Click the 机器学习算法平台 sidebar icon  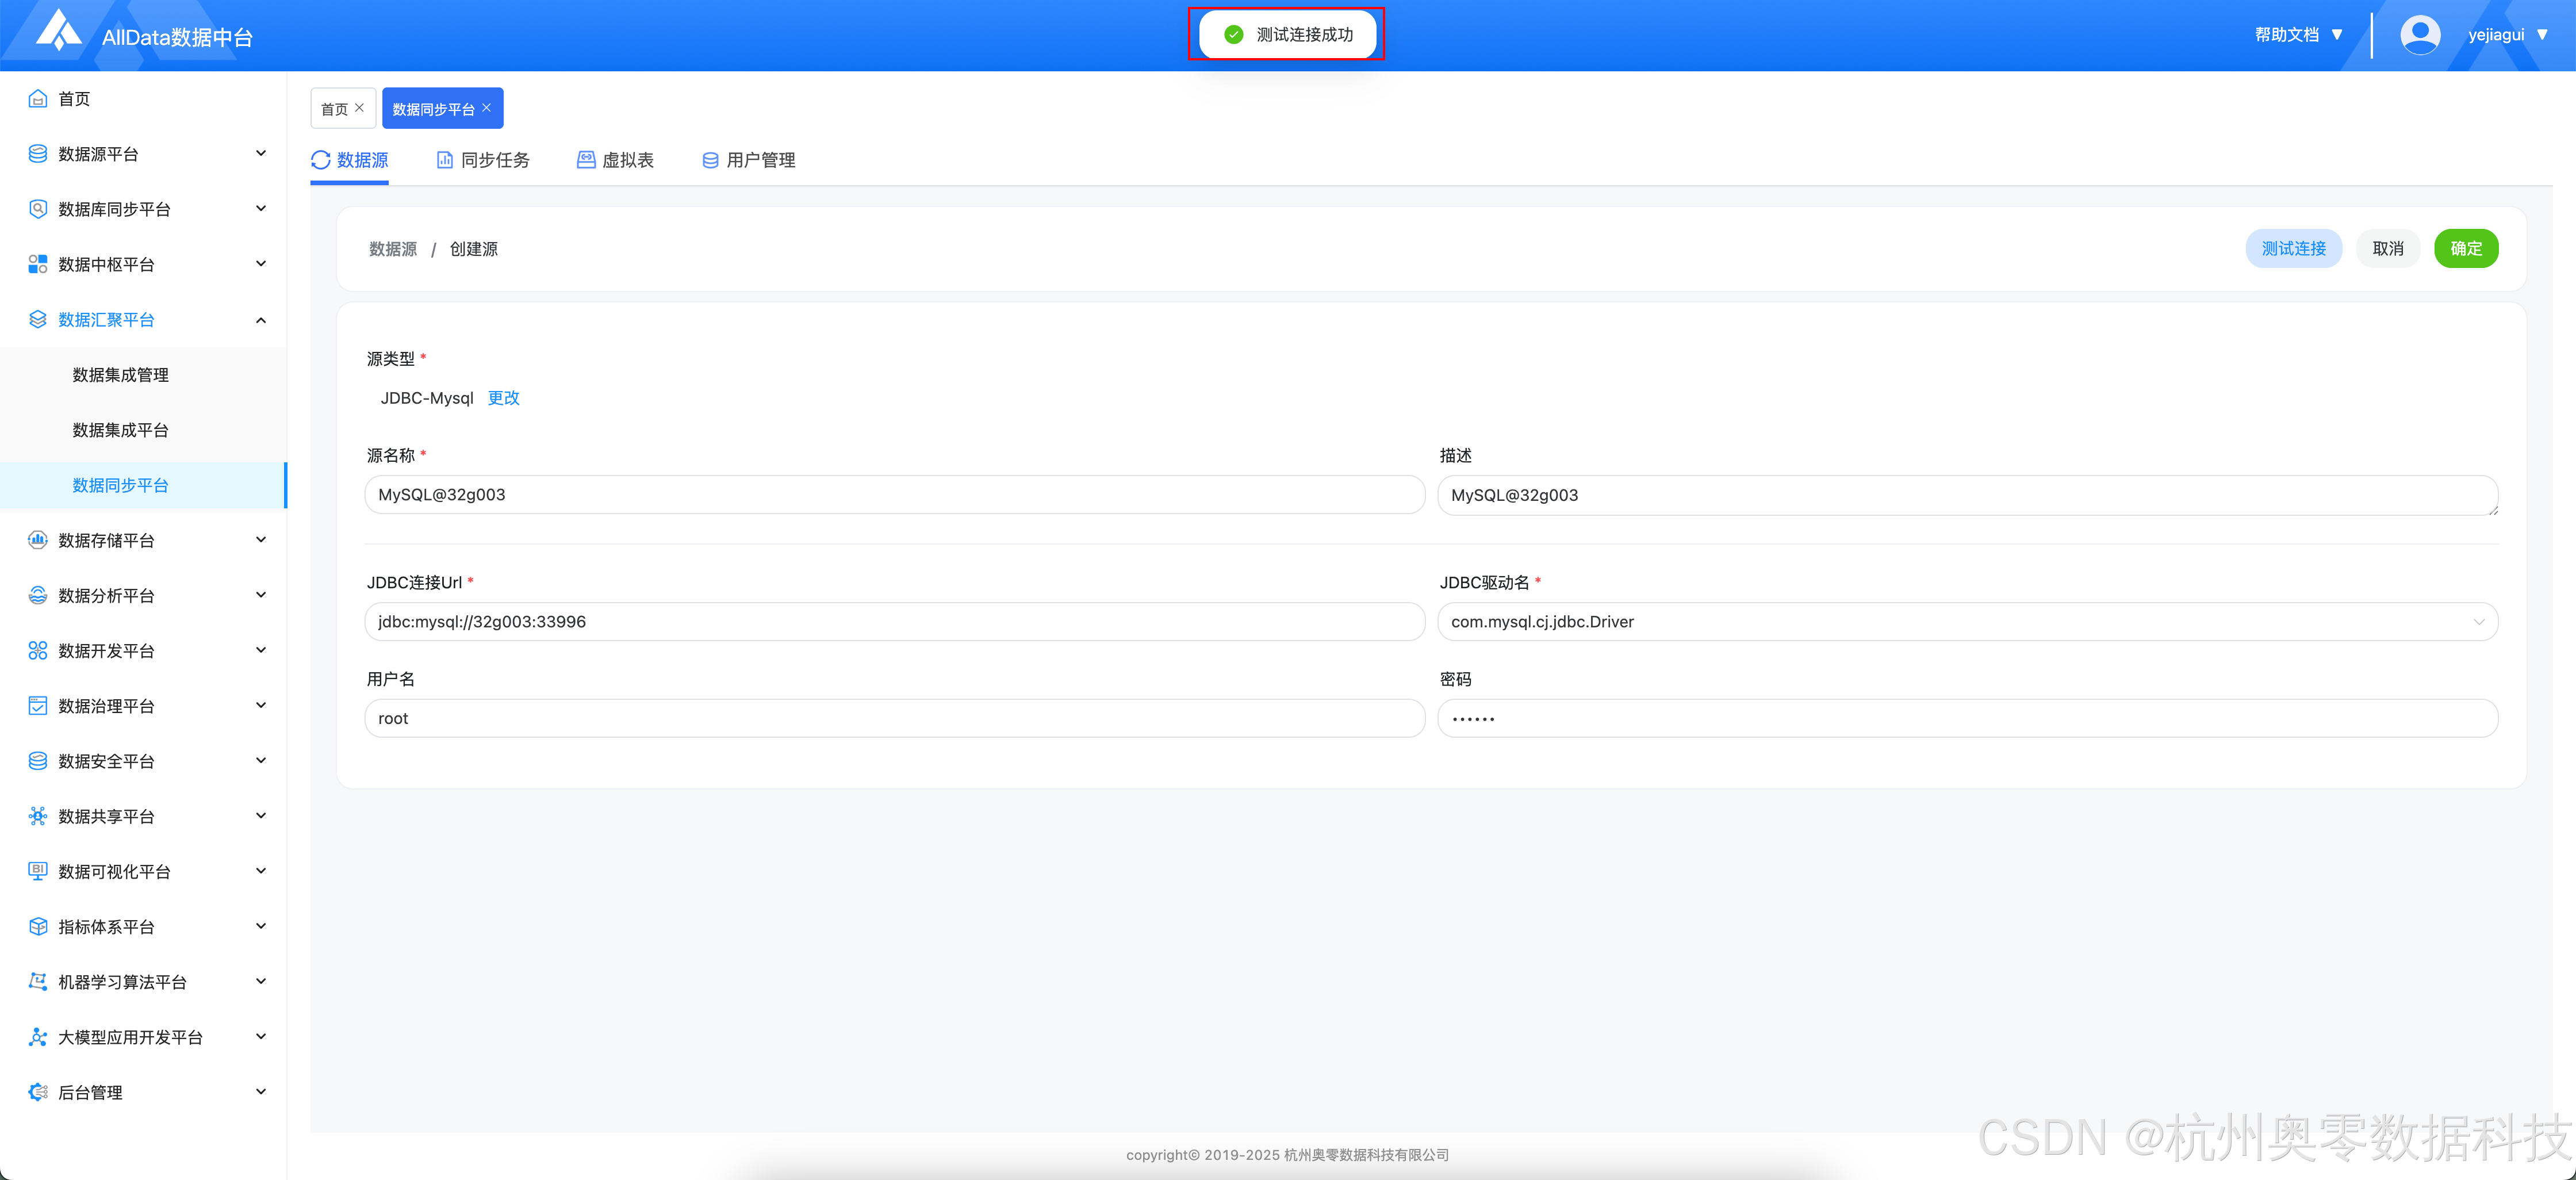38,982
